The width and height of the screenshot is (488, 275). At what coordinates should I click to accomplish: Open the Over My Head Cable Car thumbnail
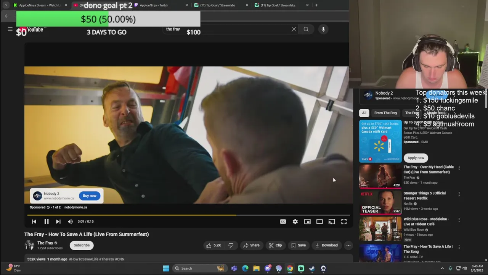pyautogui.click(x=380, y=176)
